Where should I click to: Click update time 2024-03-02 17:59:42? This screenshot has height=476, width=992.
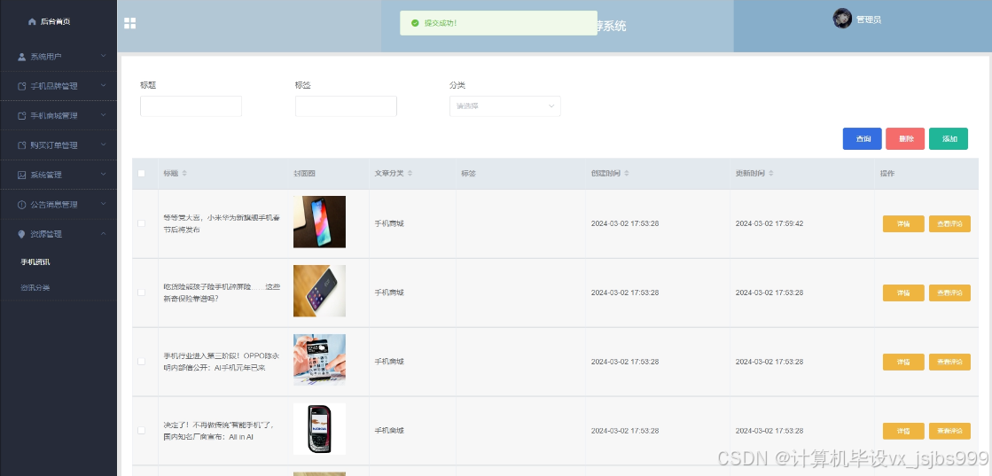(769, 223)
